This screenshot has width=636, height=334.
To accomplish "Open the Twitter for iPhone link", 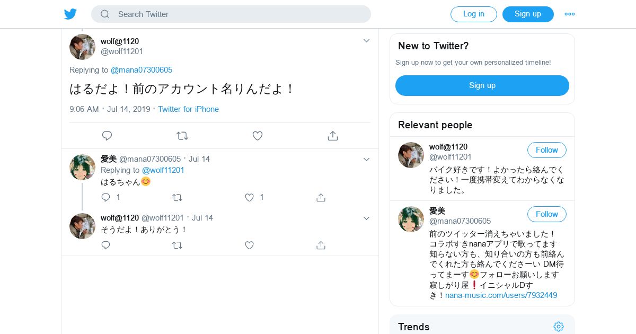I will tap(188, 109).
